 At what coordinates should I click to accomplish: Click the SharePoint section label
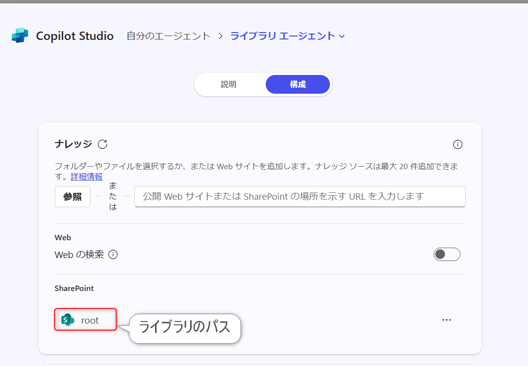point(74,288)
